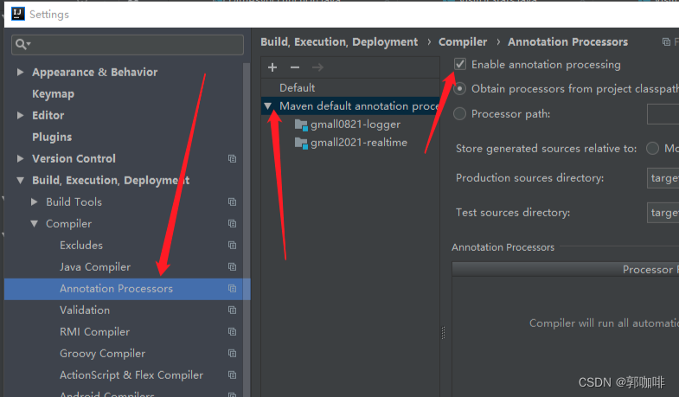The image size is (679, 397).
Task: Select Obtain processors from project classpath
Action: click(x=459, y=89)
